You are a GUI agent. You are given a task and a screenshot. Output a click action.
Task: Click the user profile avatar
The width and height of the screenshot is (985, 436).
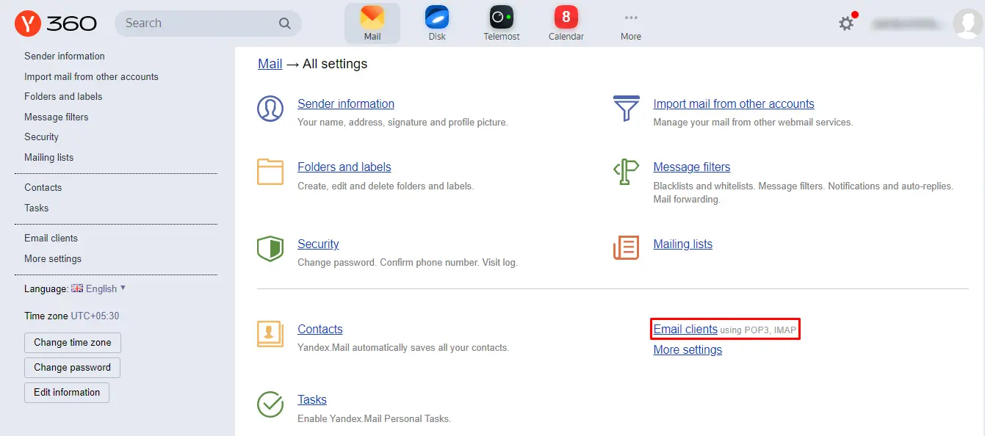pos(967,23)
